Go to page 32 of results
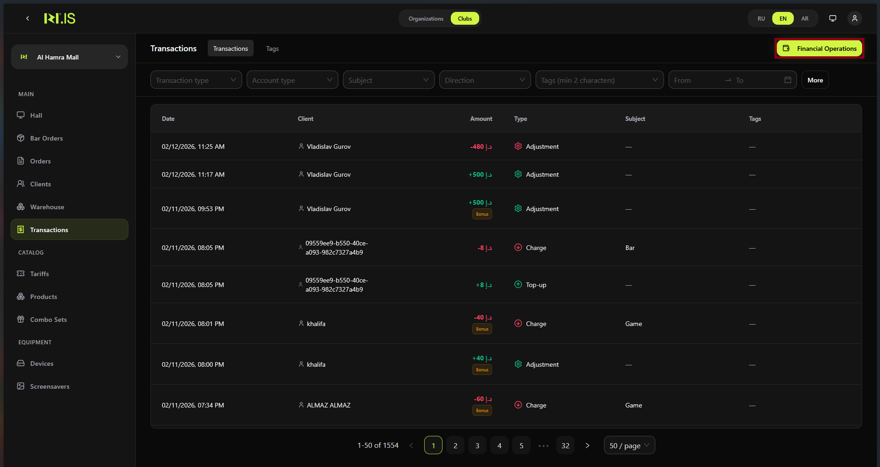880x467 pixels. point(565,445)
